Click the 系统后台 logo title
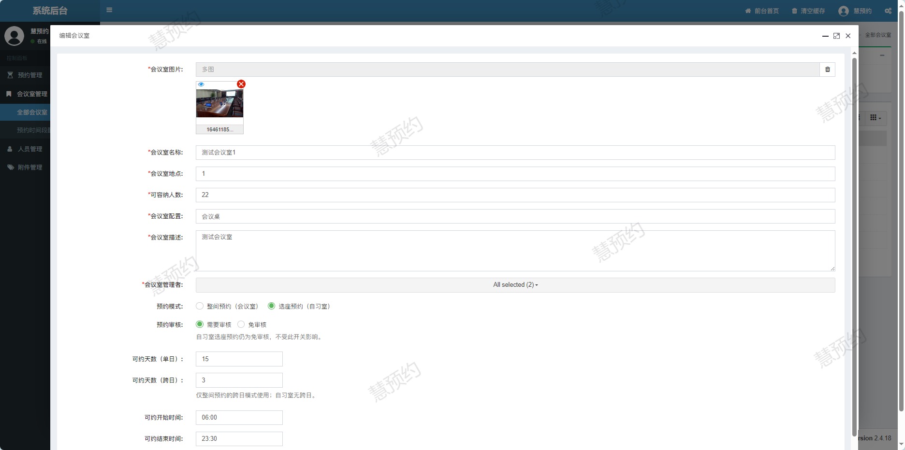Image resolution: width=905 pixels, height=450 pixels. tap(50, 11)
